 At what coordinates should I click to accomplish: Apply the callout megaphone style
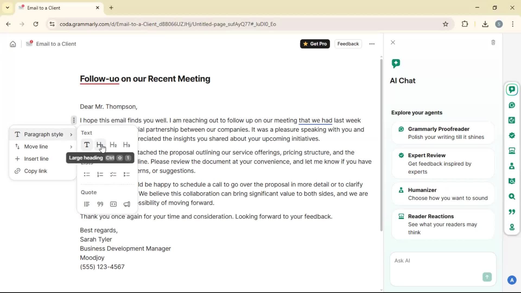tap(127, 204)
